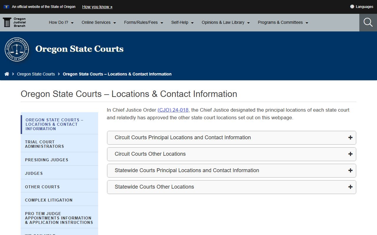Screen dimensions: 377x235
Task: Open the Forms/Rules/Fees dropdown menu
Action: coord(143,22)
